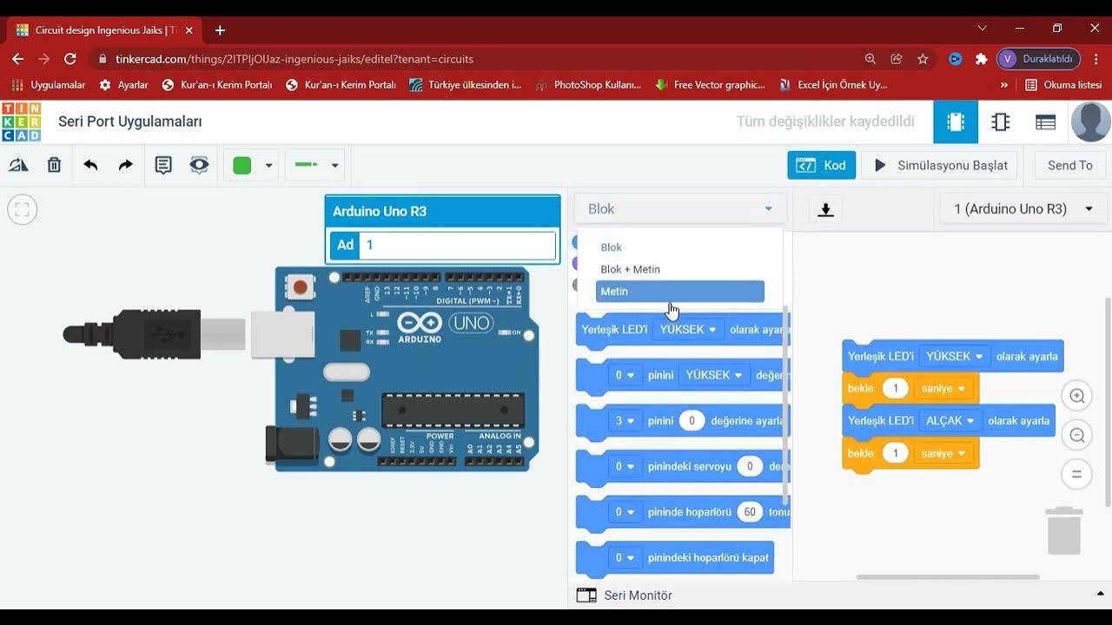This screenshot has width=1112, height=625.
Task: Open pin dropdown in hoparlörü kapat block
Action: (625, 557)
